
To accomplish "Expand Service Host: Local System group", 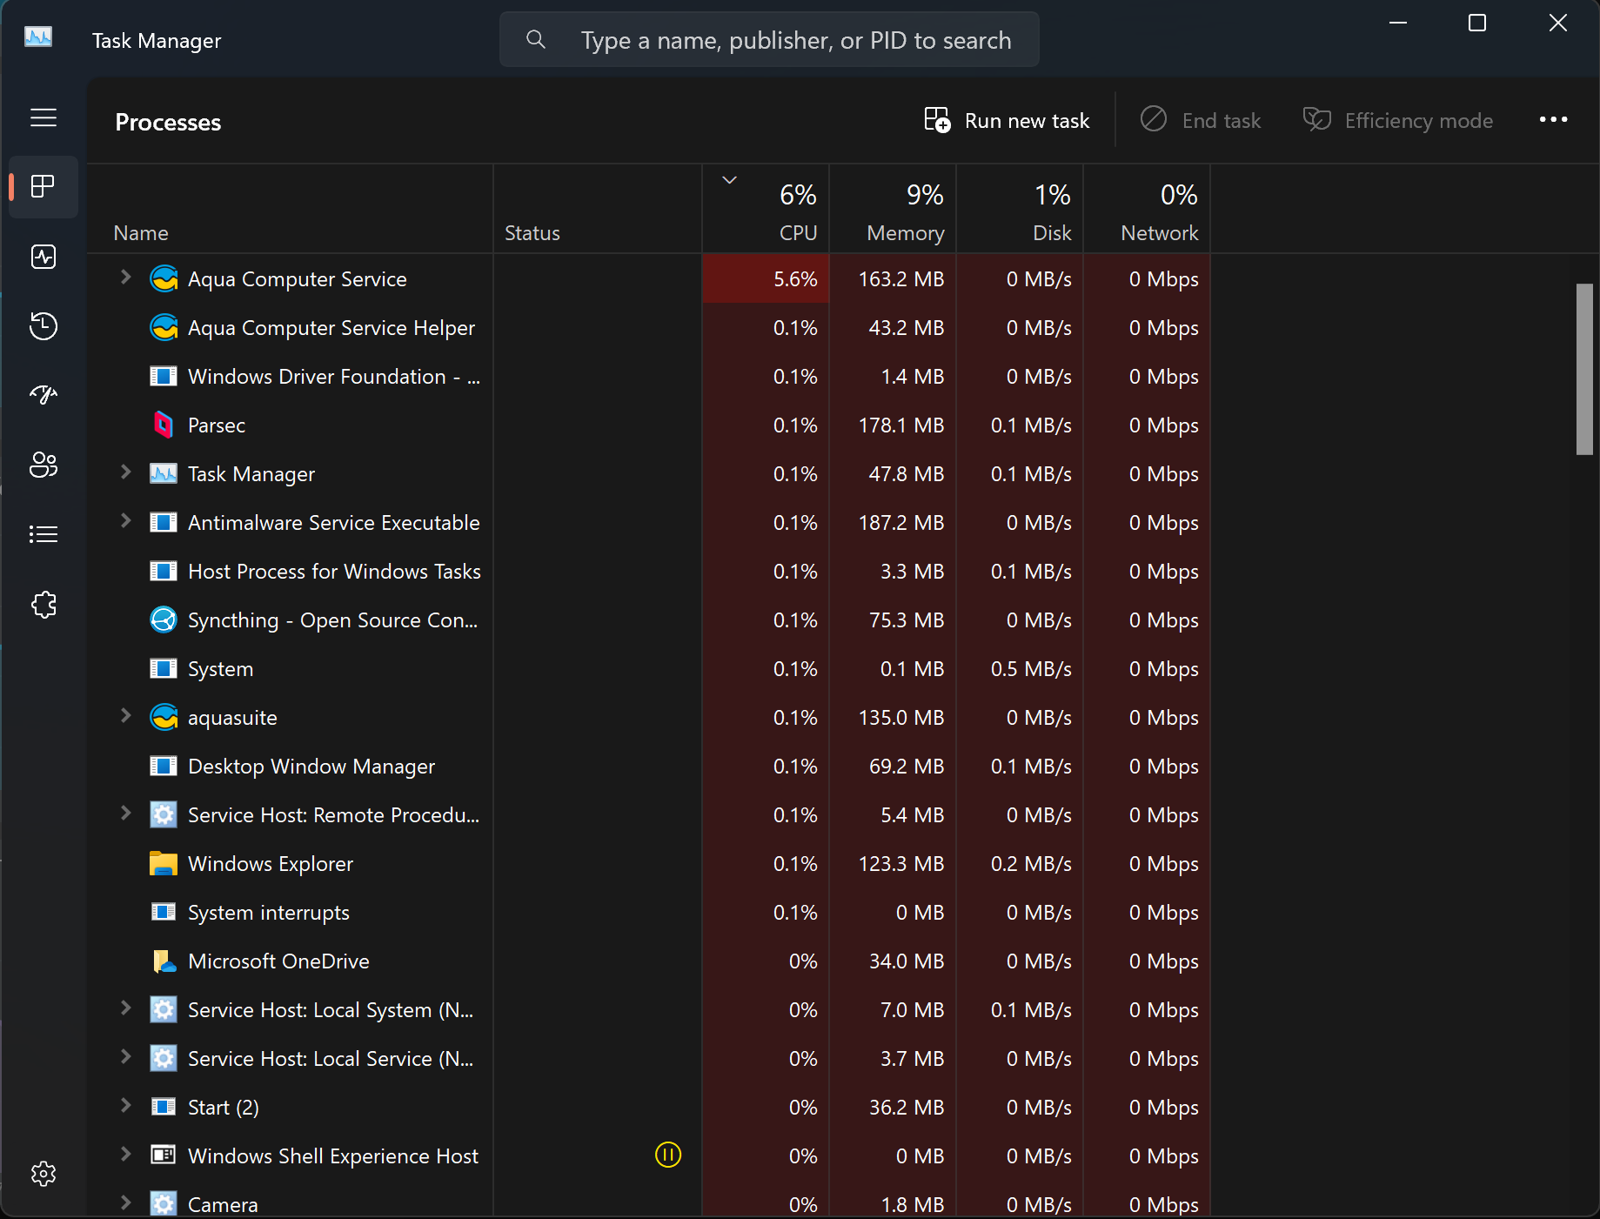I will click(x=125, y=1008).
